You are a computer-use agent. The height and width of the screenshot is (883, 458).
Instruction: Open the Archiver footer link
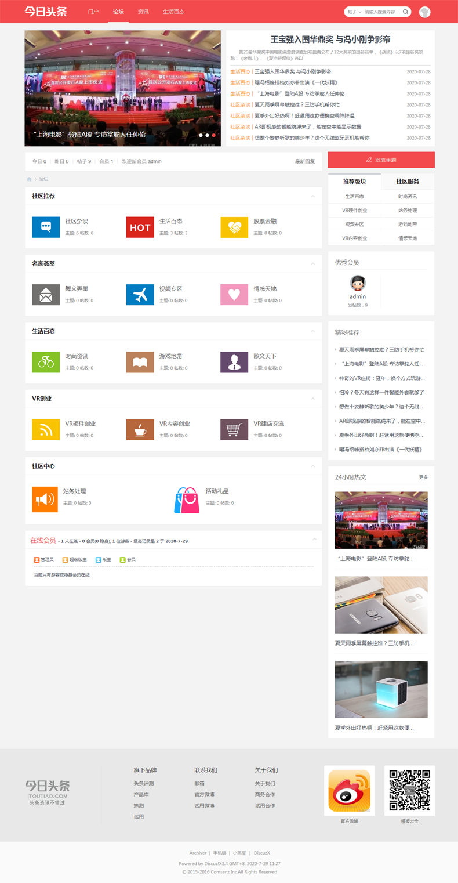198,853
